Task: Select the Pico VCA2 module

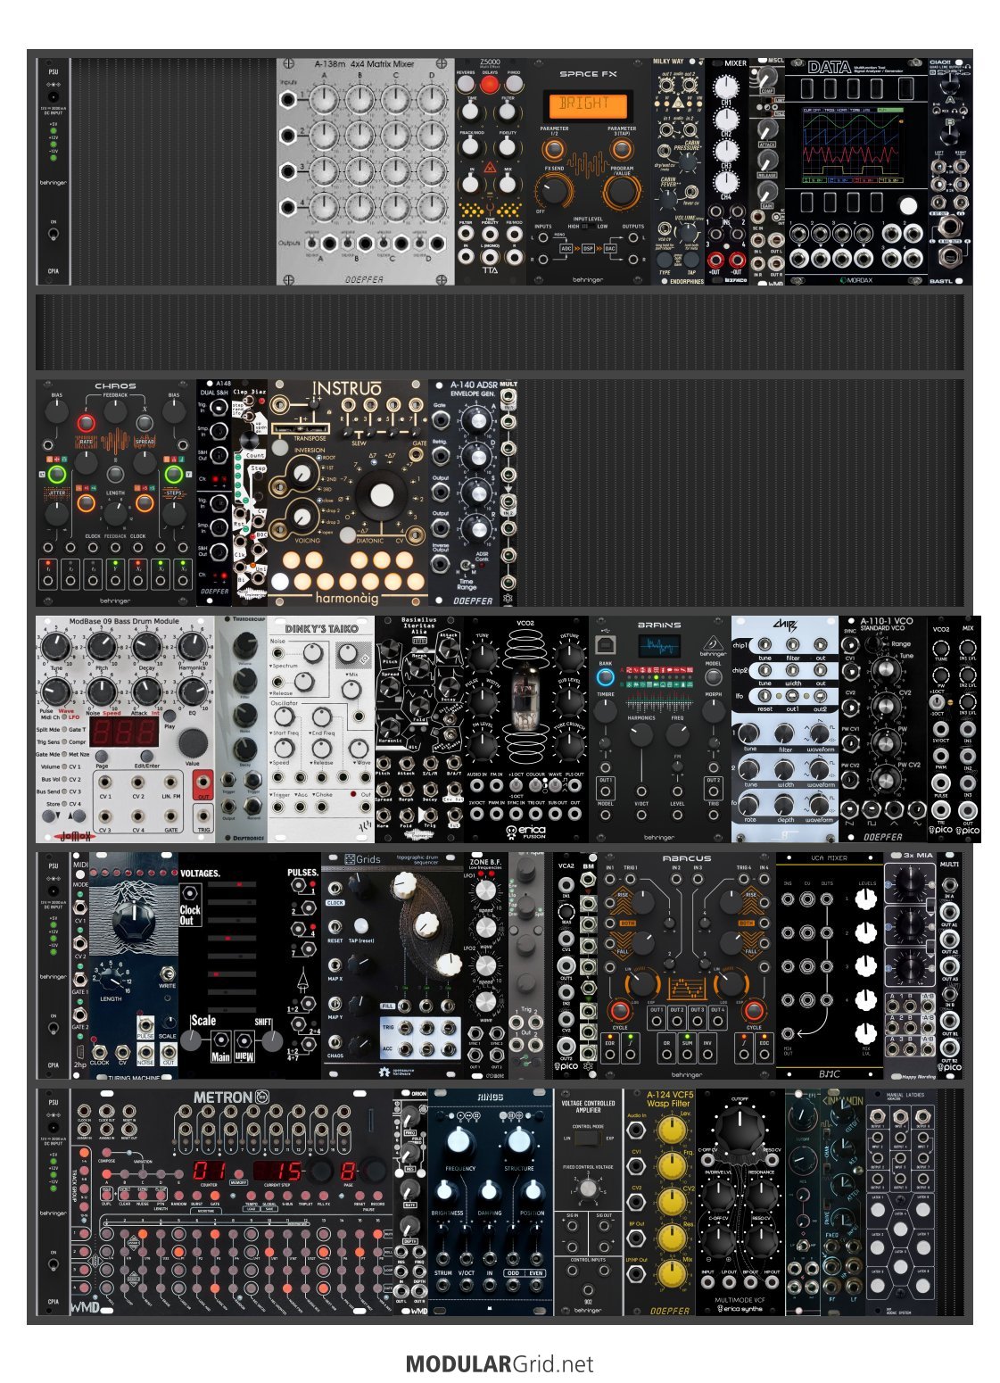Action: 566,965
